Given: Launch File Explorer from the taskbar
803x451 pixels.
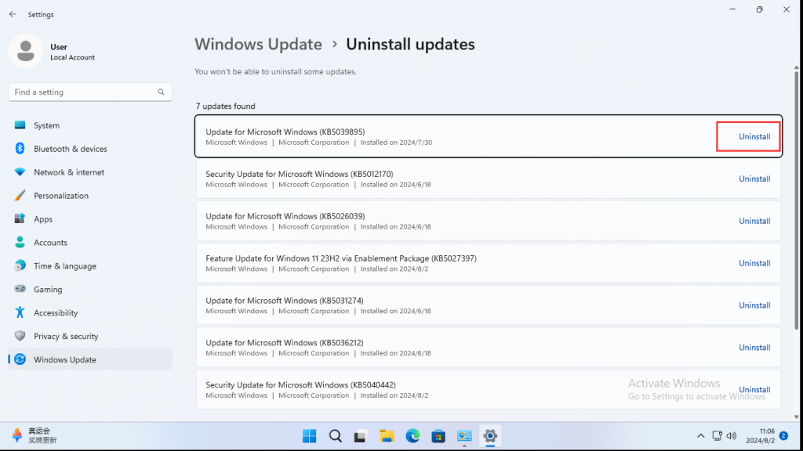Looking at the screenshot, I should [x=387, y=436].
